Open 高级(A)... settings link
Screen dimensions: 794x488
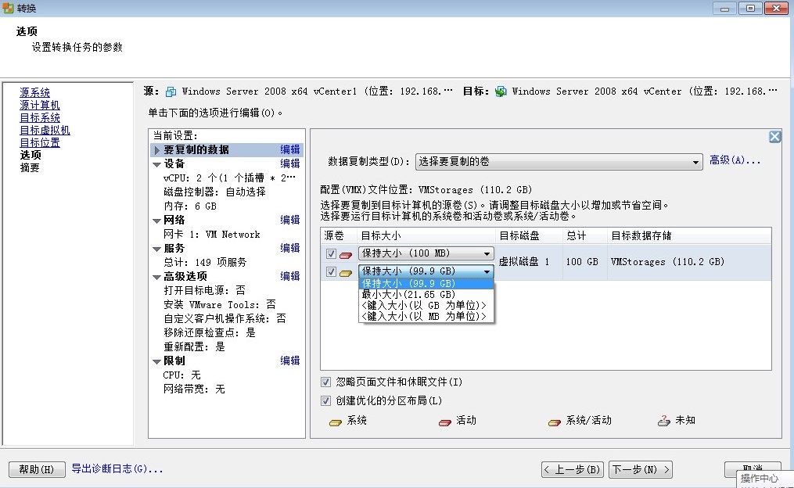735,160
